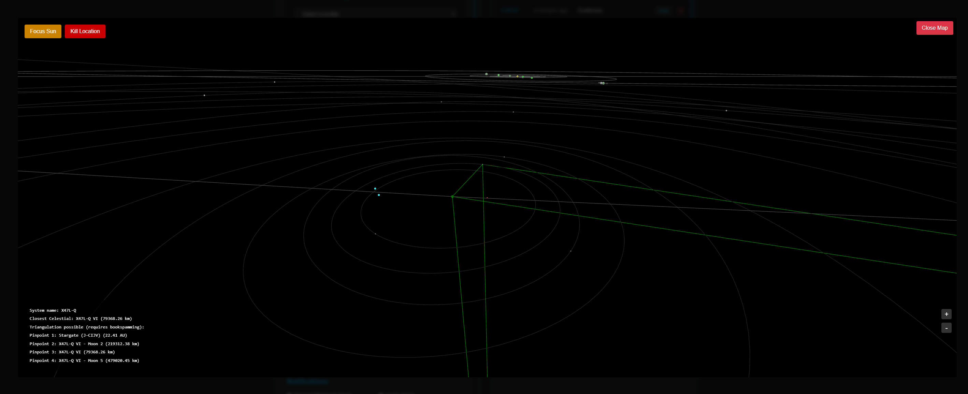Image resolution: width=968 pixels, height=394 pixels.
Task: Click the rightmost green planet in the cluster
Action: [x=532, y=78]
